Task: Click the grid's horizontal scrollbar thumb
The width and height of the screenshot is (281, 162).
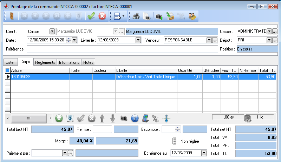Action: point(29,118)
